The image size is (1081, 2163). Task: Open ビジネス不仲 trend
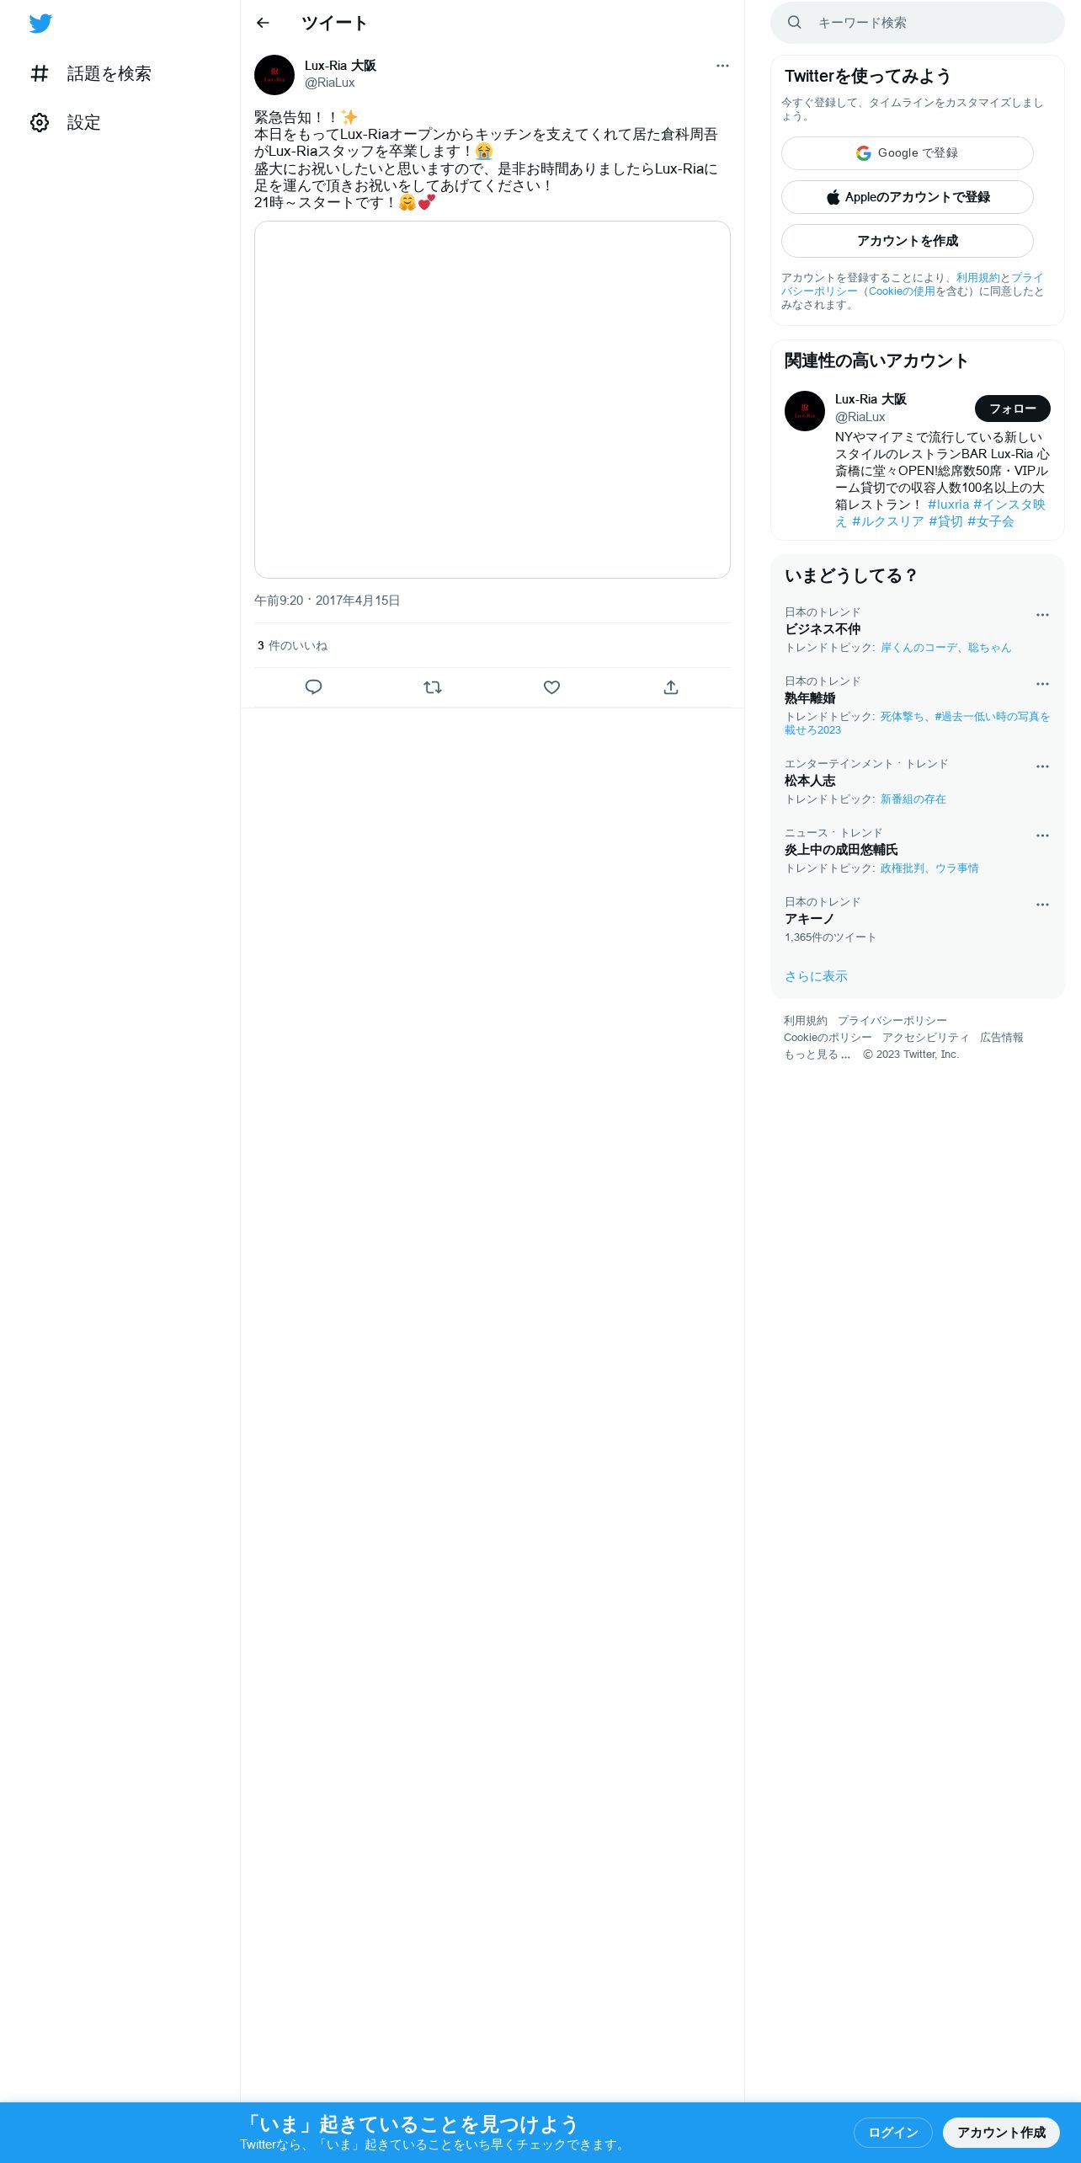(823, 629)
